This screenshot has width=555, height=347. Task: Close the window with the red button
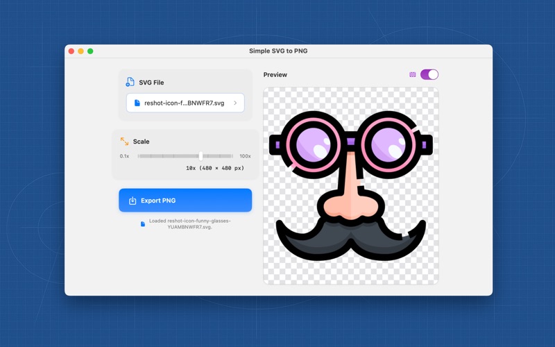click(x=71, y=51)
